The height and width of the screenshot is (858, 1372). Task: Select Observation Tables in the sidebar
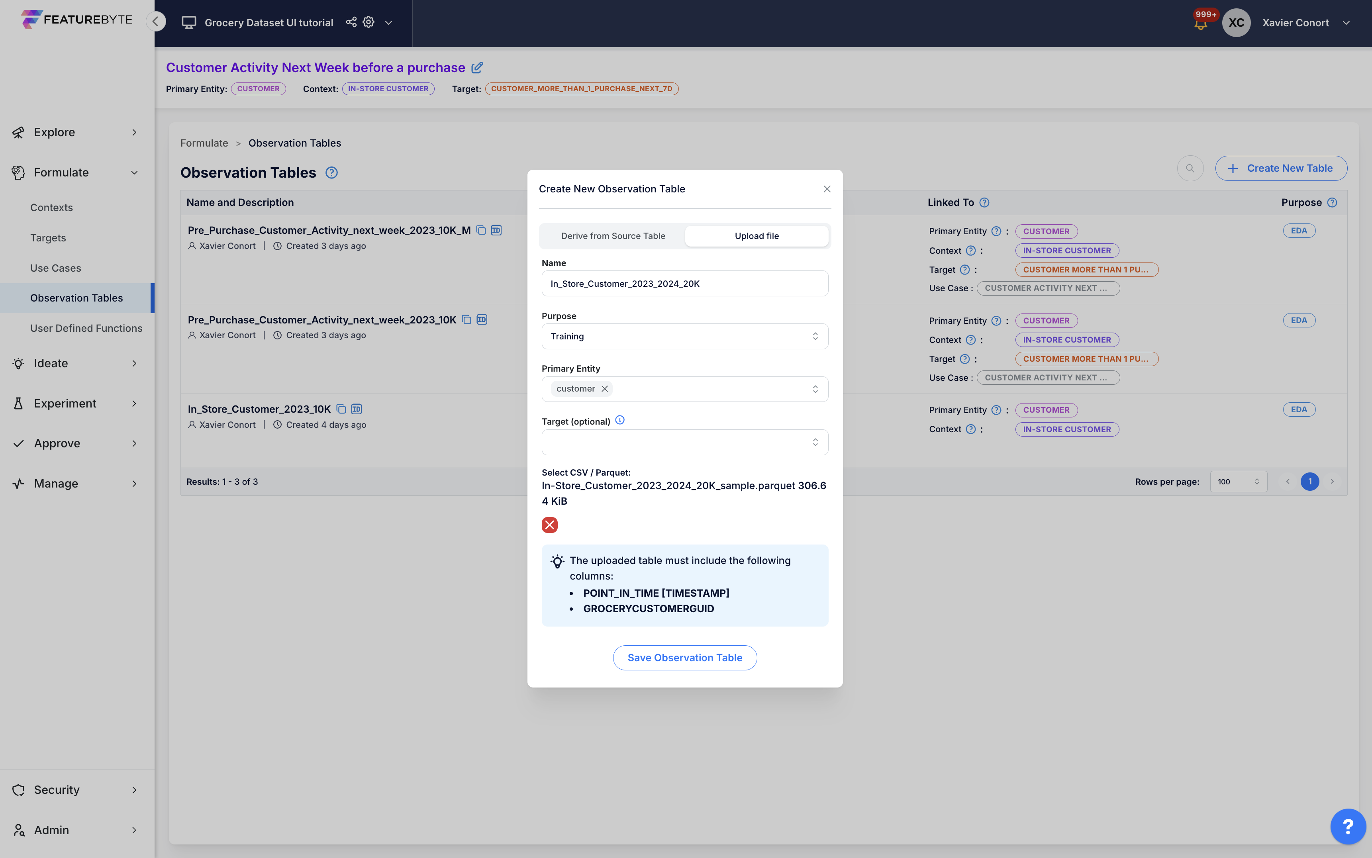[x=76, y=298]
